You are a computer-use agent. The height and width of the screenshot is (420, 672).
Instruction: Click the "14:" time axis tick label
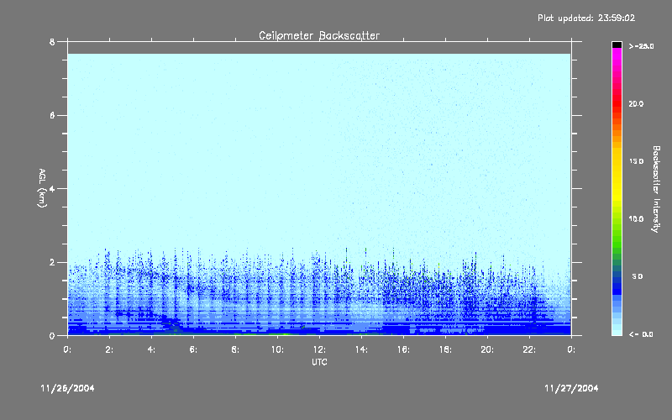tap(361, 349)
